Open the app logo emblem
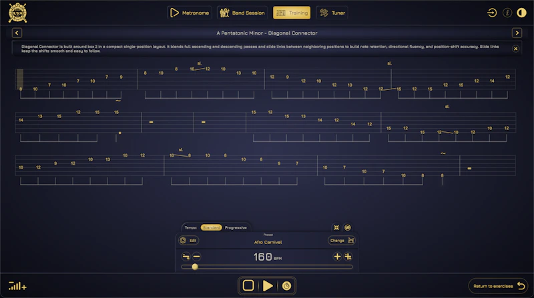The image size is (534, 298). (x=18, y=13)
